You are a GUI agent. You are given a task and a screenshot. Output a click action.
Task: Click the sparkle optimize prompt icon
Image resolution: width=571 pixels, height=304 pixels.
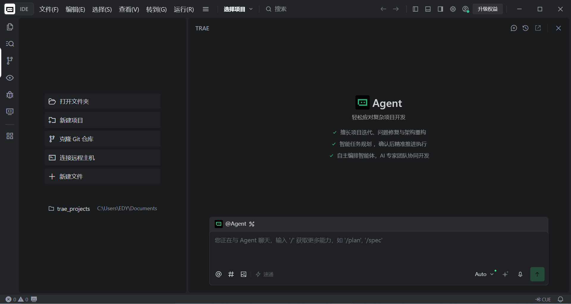coord(505,274)
